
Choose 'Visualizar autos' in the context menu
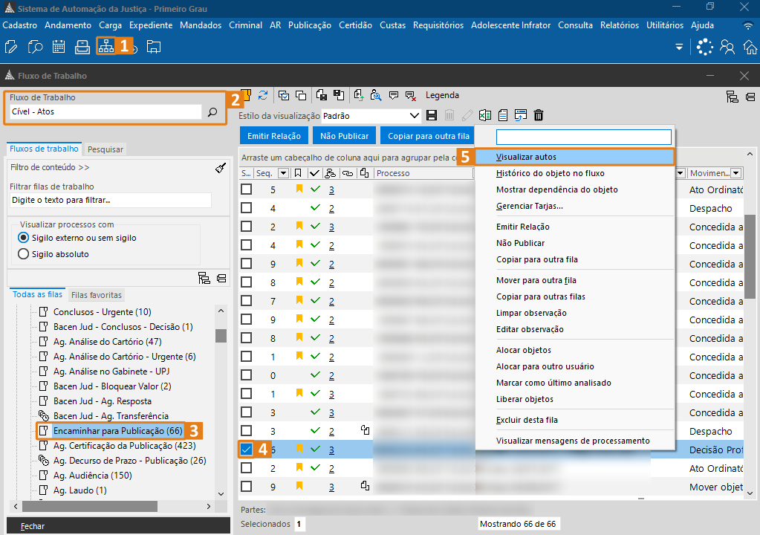click(x=526, y=157)
